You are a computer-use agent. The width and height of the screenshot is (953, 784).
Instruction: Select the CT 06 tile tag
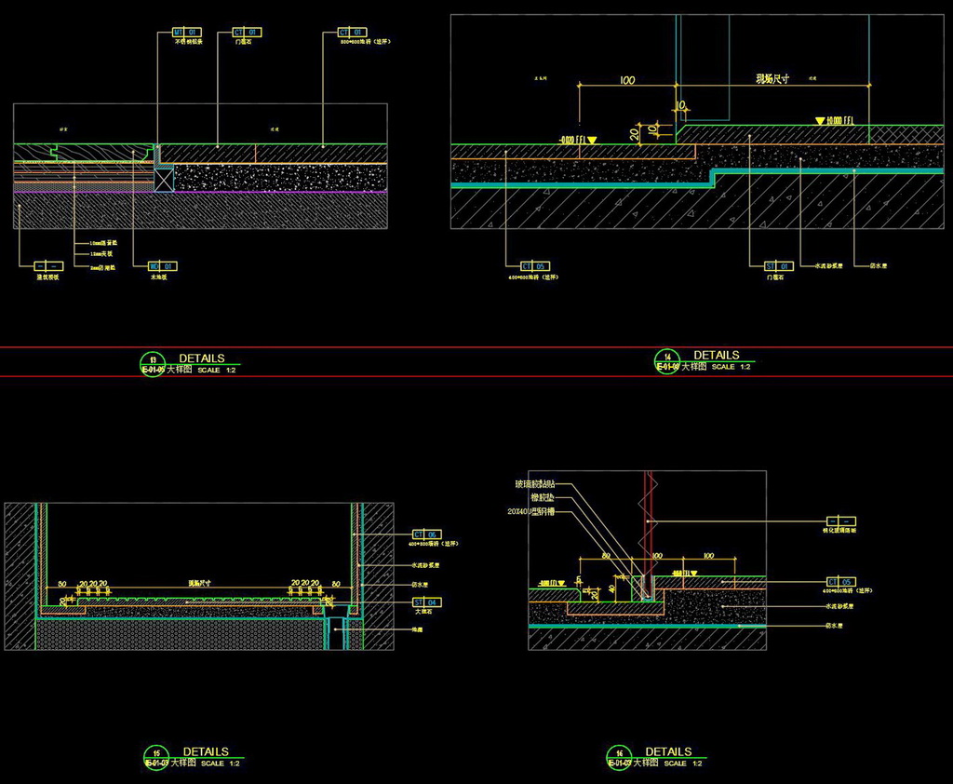coord(425,534)
